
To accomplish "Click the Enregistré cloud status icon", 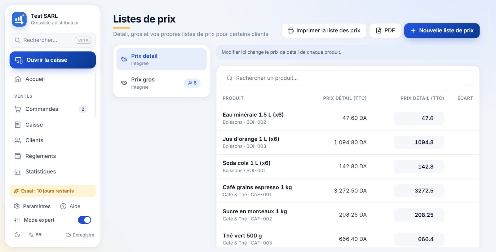I will 68,235.
